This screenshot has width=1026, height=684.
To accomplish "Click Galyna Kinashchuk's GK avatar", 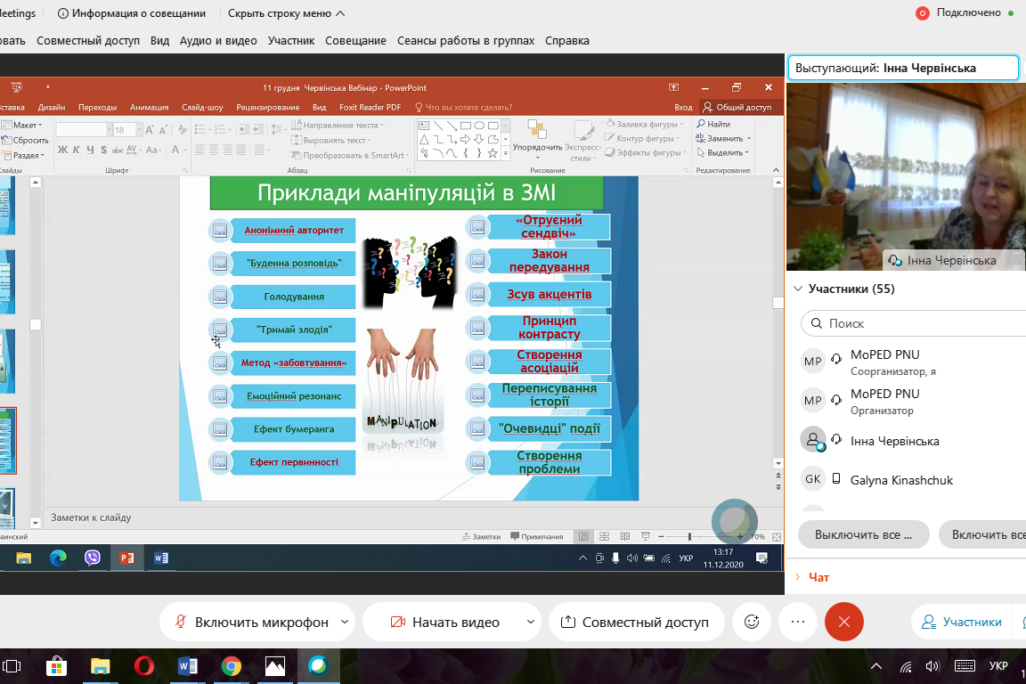I will [812, 479].
